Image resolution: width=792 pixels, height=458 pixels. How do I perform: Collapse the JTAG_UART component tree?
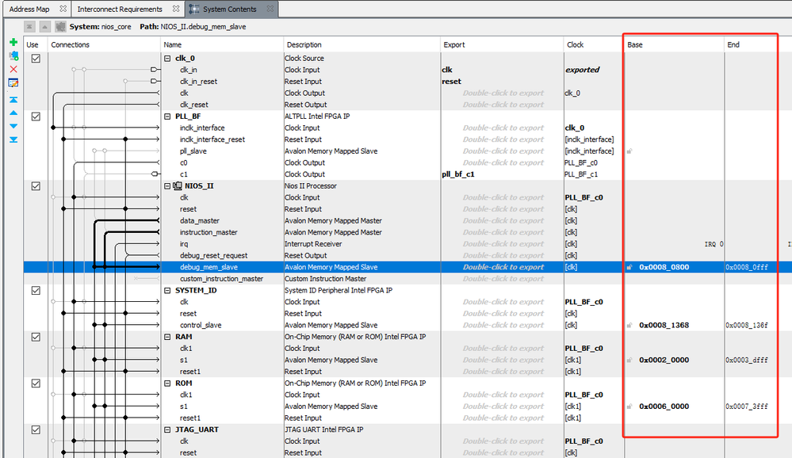pyautogui.click(x=167, y=429)
